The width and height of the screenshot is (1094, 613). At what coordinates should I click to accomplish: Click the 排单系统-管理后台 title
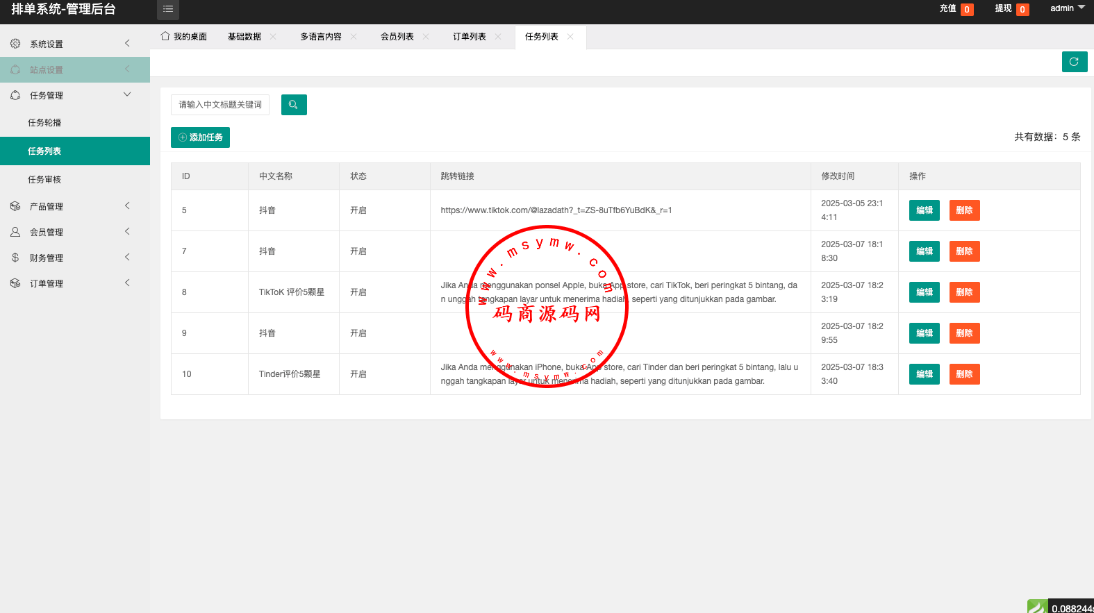63,9
